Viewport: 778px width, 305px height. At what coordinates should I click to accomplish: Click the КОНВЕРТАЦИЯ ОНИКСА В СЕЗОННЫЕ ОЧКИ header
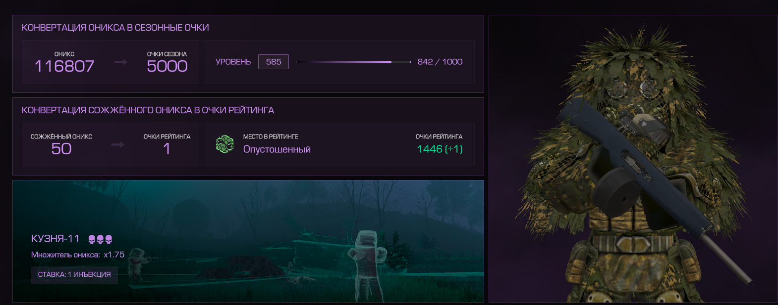pyautogui.click(x=115, y=28)
